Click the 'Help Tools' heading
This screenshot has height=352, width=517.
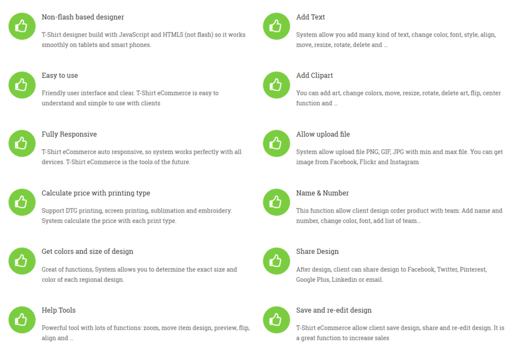(58, 310)
